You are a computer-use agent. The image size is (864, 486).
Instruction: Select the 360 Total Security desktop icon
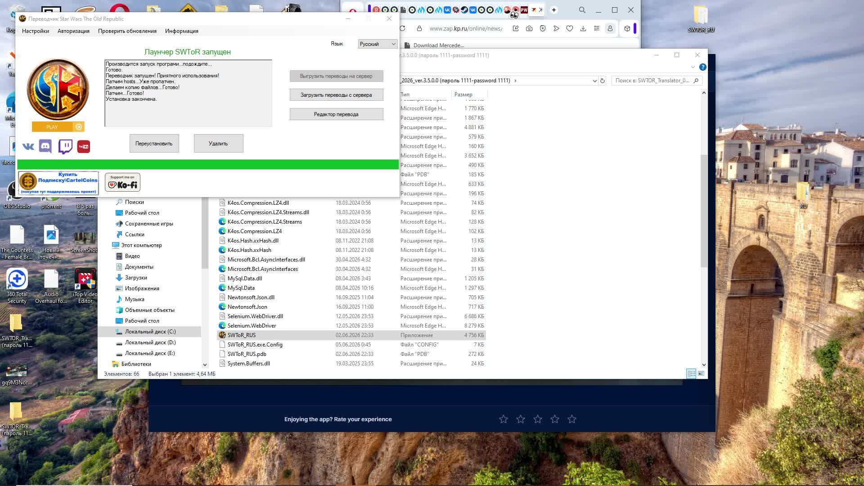point(17,286)
